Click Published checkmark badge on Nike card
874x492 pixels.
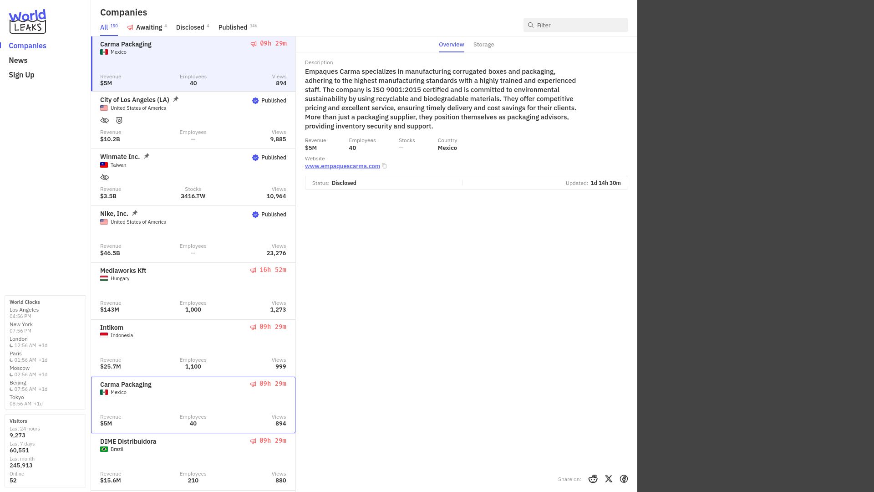click(255, 215)
